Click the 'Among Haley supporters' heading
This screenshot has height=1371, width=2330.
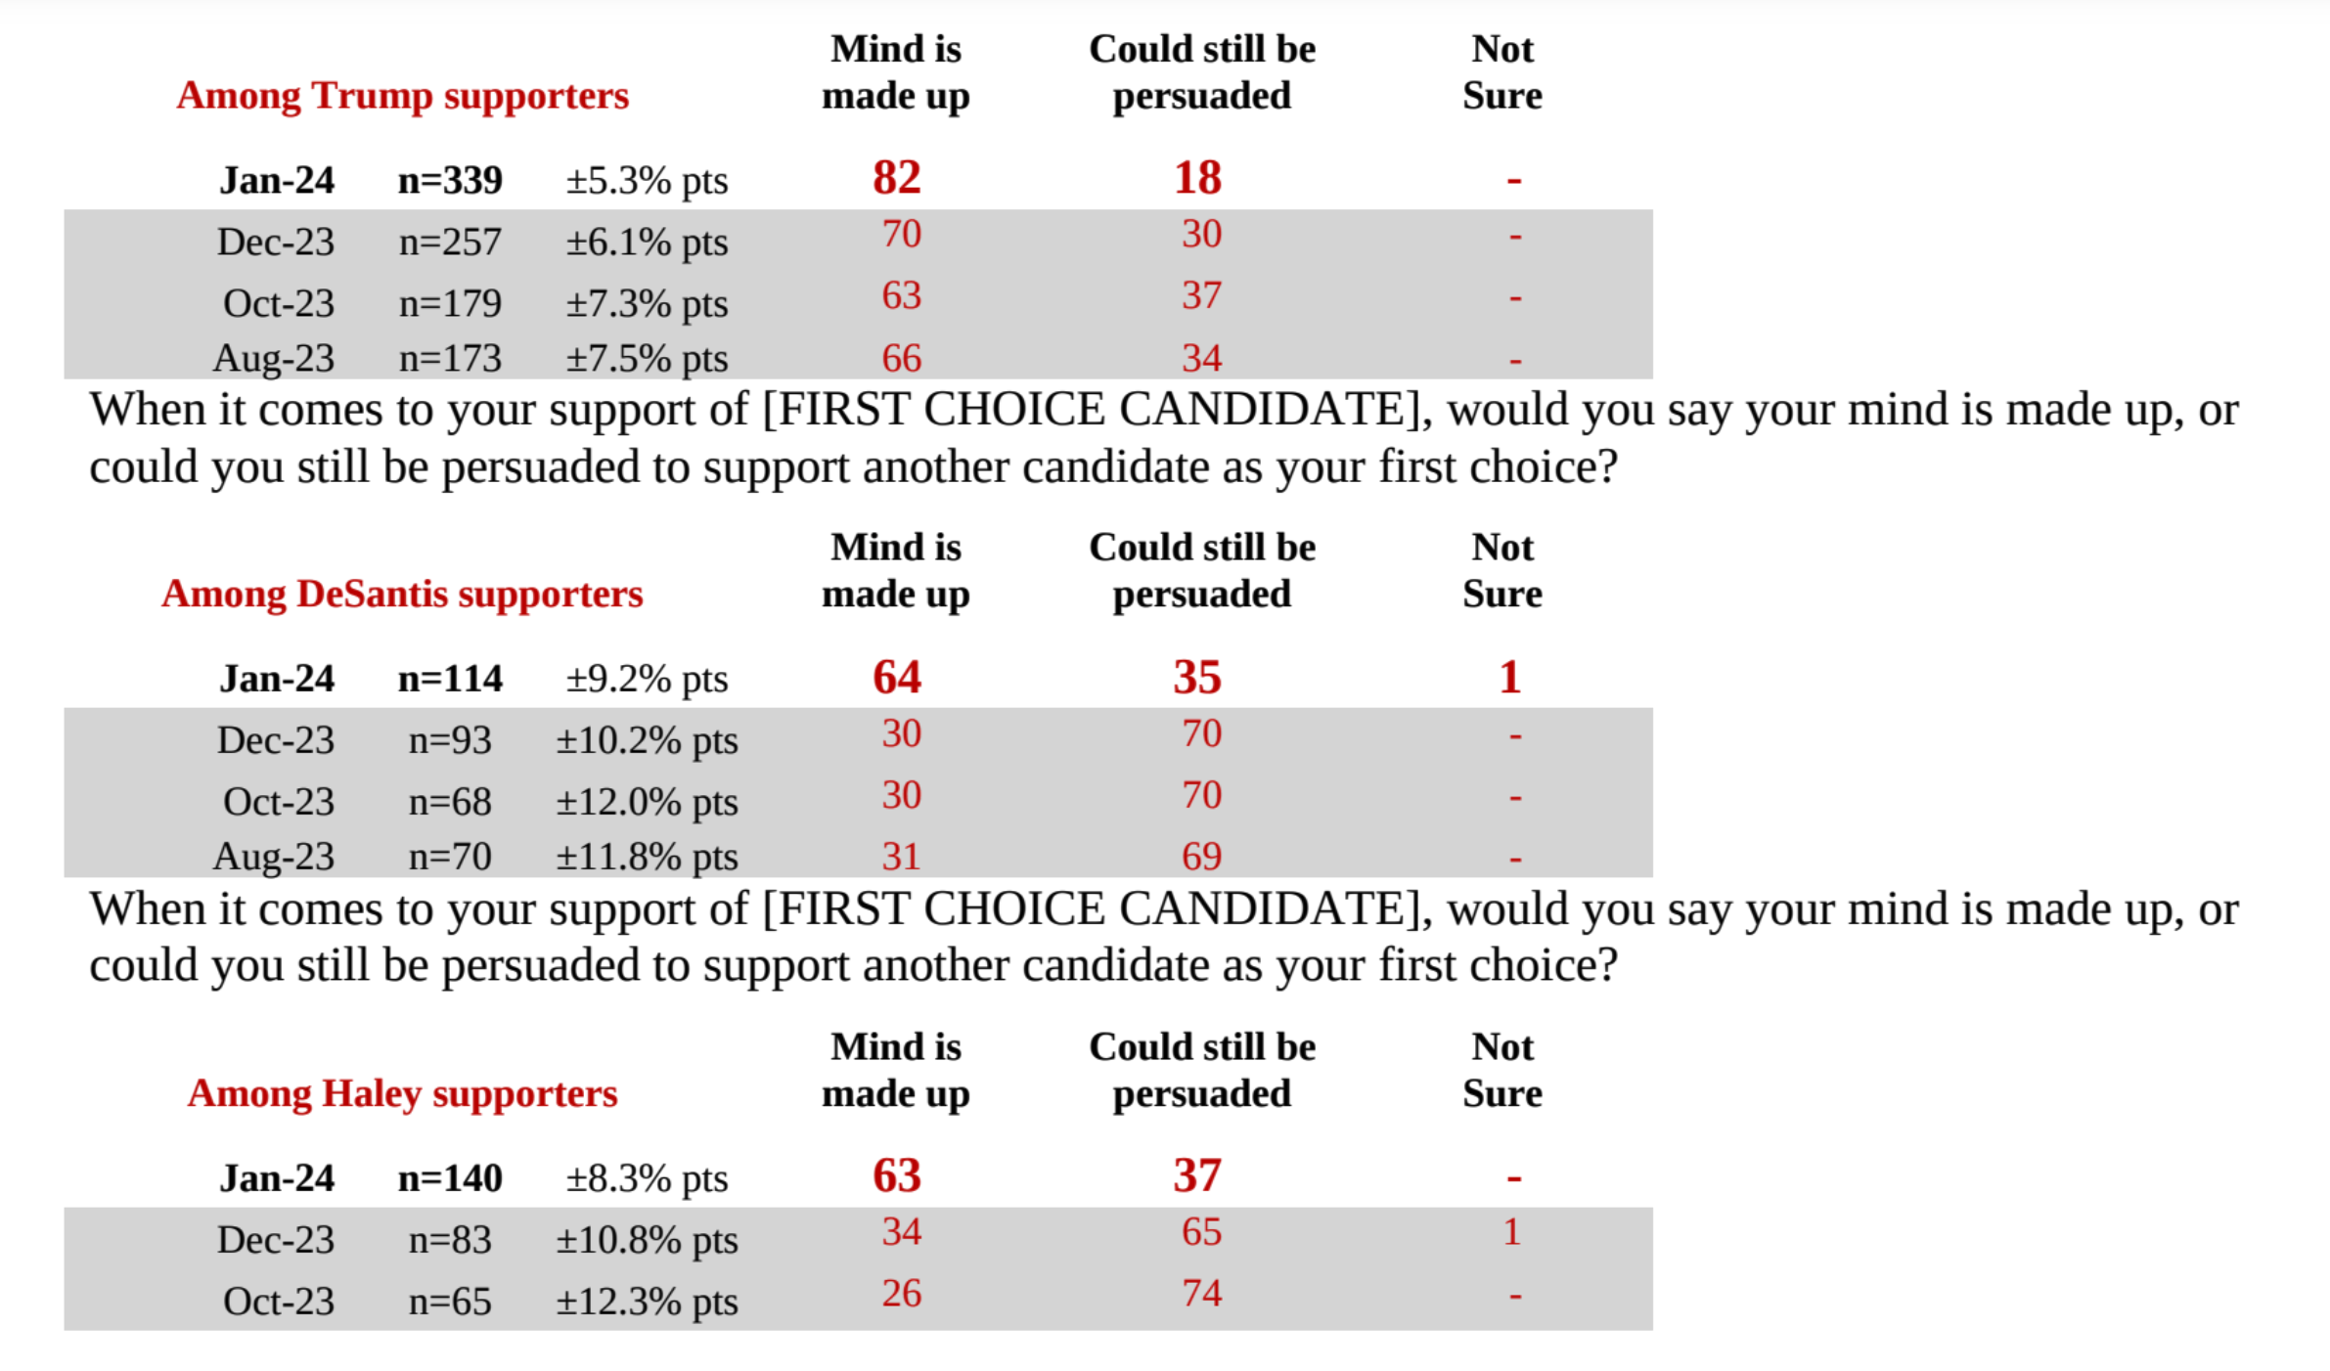[x=402, y=1093]
